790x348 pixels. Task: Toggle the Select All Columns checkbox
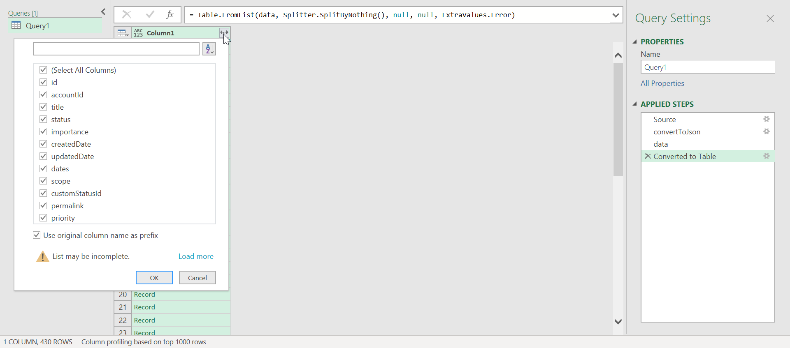pos(43,70)
